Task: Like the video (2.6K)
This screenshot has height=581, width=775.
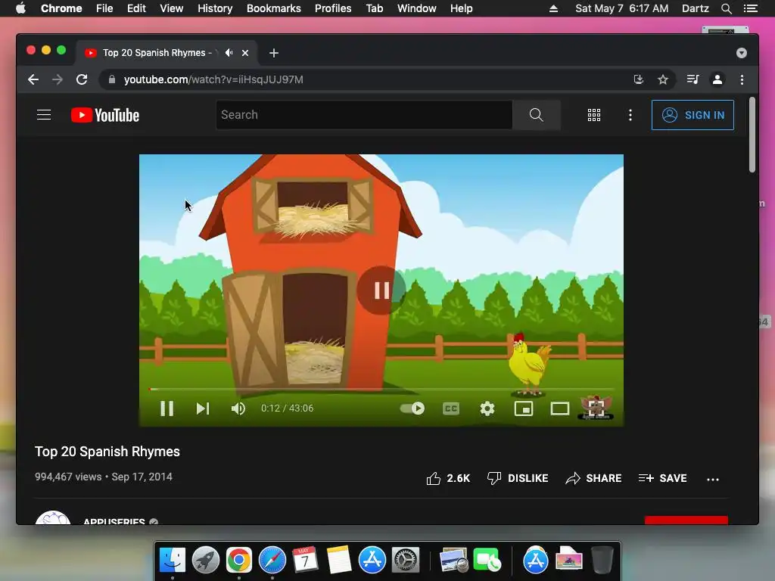Action: tap(448, 478)
